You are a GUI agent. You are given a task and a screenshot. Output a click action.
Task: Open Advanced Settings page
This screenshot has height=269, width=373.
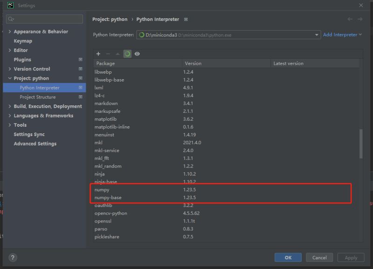(35, 144)
